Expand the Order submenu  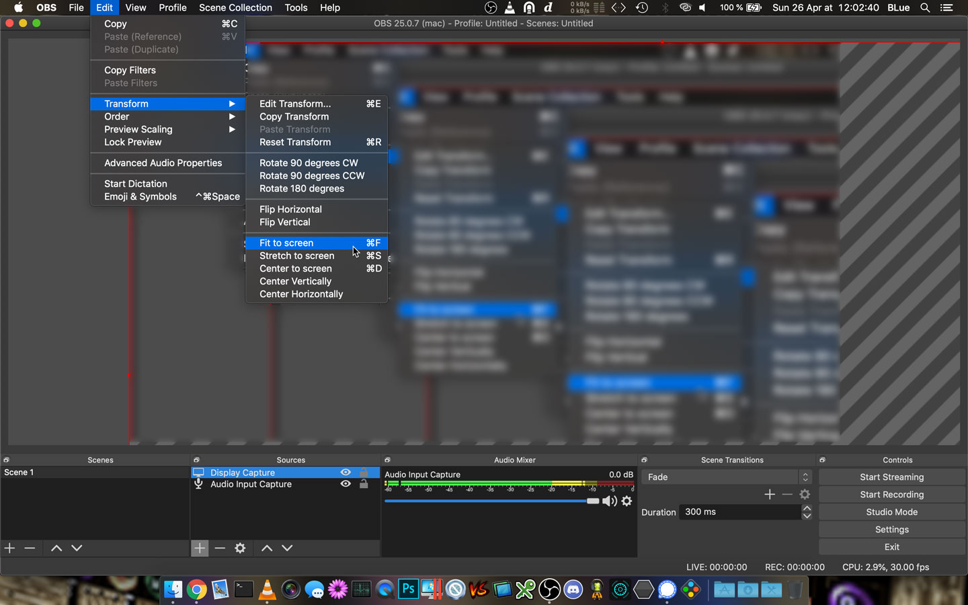[168, 116]
